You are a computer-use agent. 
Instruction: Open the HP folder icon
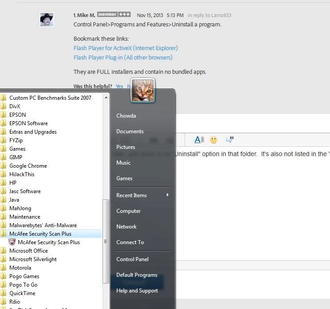[4, 183]
